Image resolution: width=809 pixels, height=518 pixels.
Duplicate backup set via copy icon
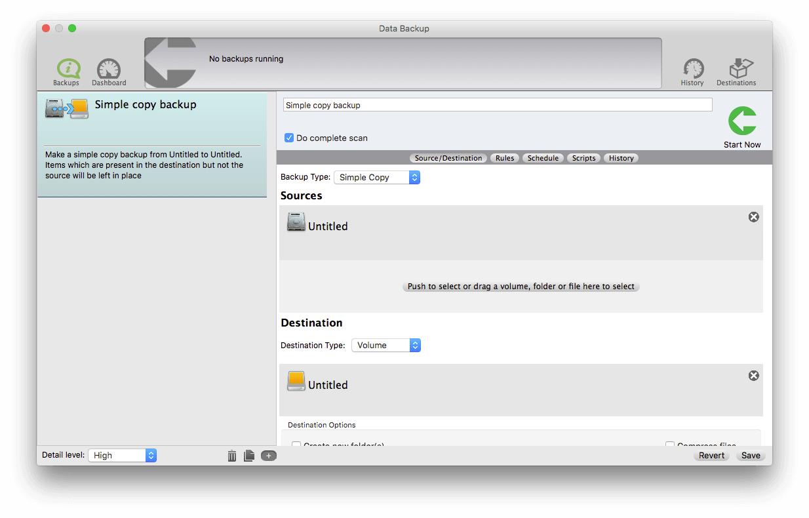point(249,455)
